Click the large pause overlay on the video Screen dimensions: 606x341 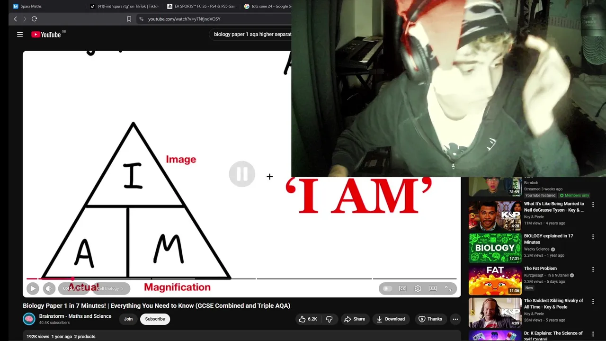[x=242, y=174]
